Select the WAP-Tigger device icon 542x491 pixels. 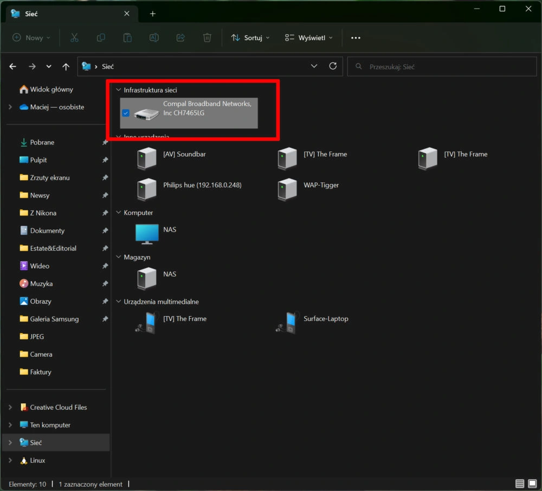click(287, 189)
